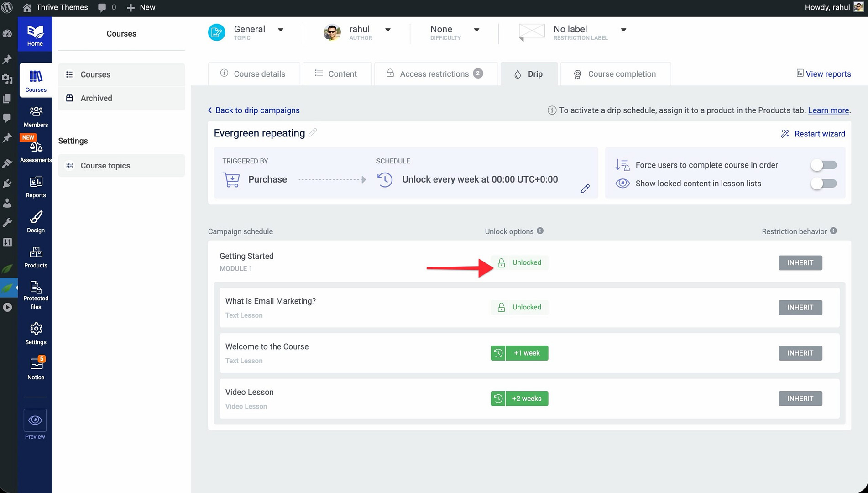Image resolution: width=868 pixels, height=493 pixels.
Task: Click the Preview eye button
Action: [x=35, y=420]
